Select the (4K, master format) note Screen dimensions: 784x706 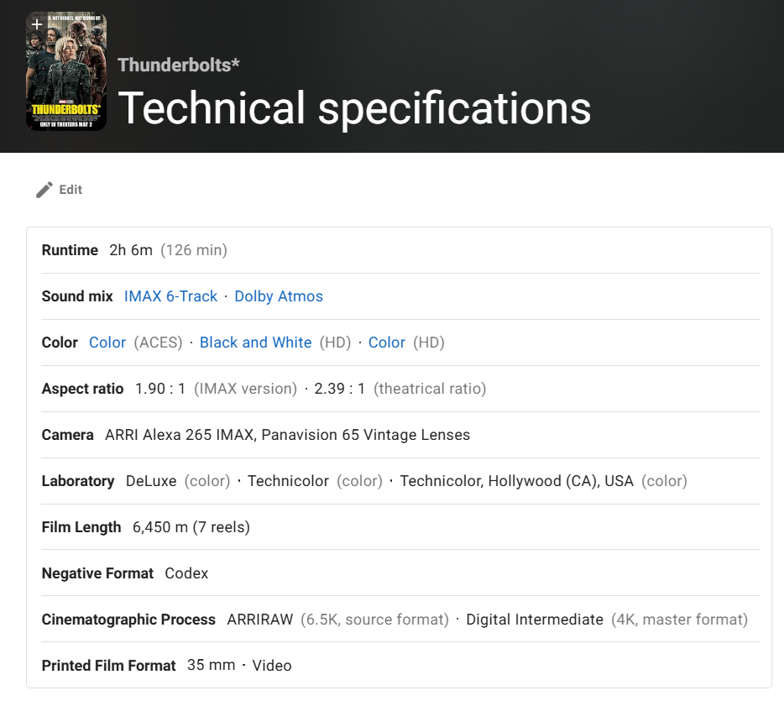[x=680, y=620]
